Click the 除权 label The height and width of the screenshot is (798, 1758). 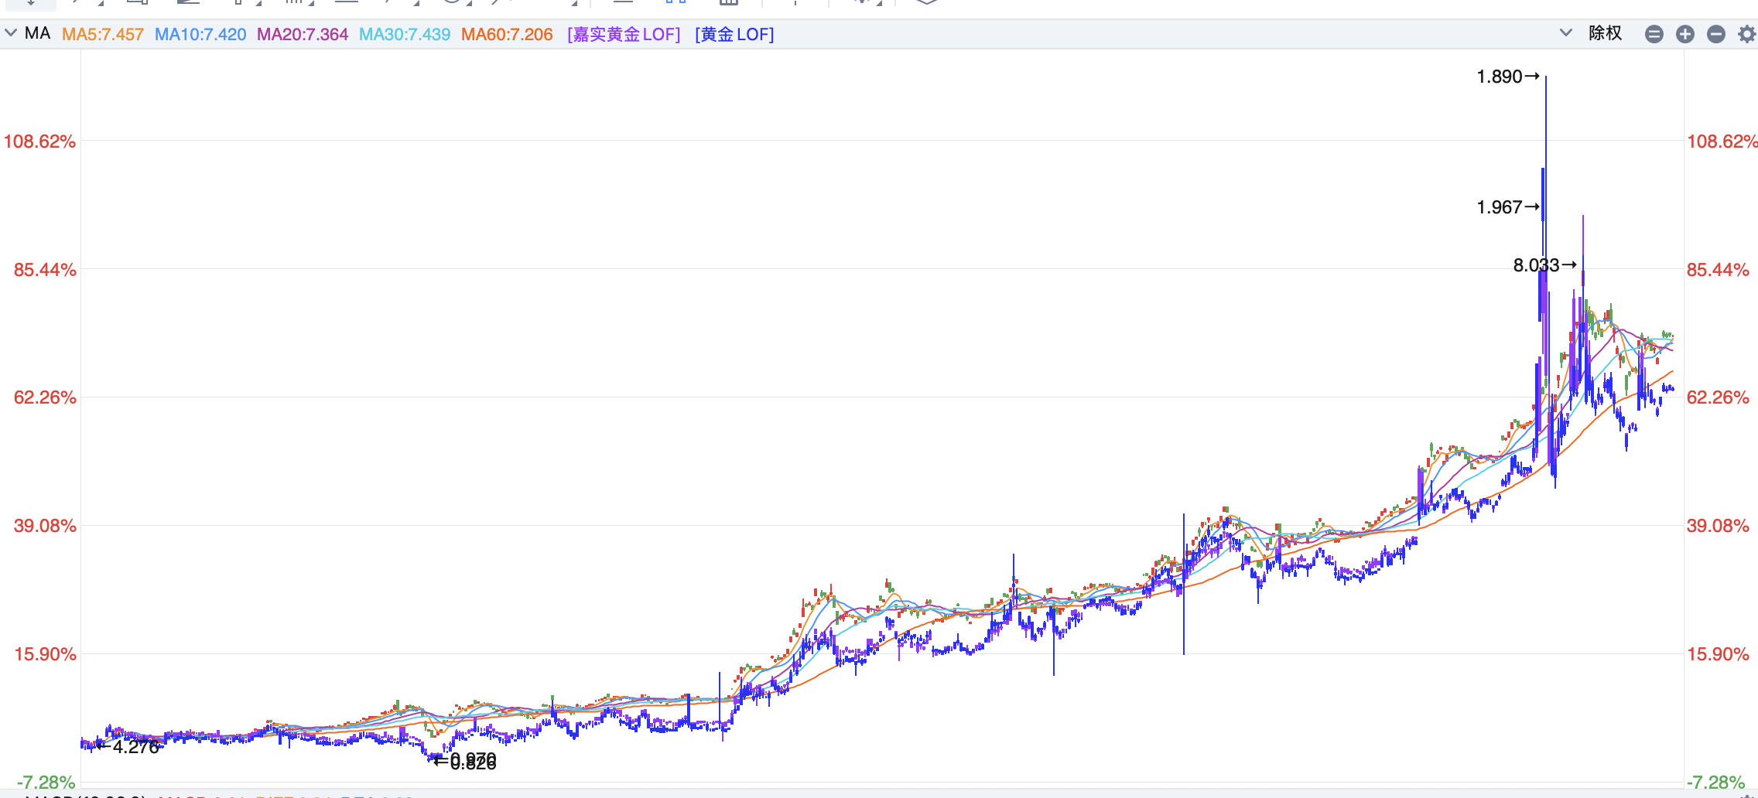coord(1605,33)
